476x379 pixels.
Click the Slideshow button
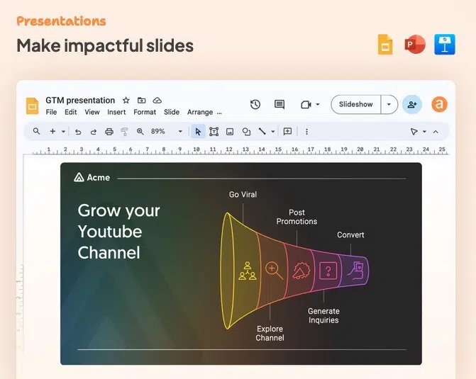pos(355,104)
